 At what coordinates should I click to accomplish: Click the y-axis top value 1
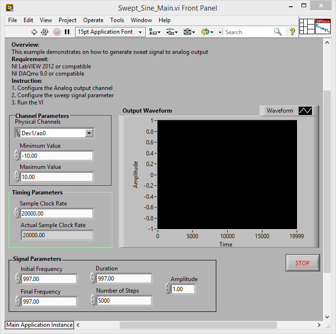152,121
